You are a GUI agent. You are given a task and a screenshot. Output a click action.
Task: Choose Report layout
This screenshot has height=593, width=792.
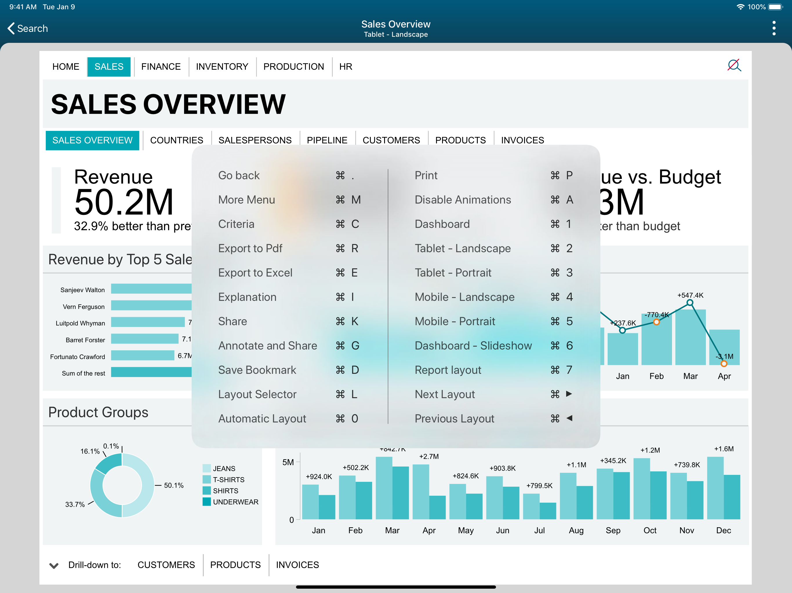[494, 370]
